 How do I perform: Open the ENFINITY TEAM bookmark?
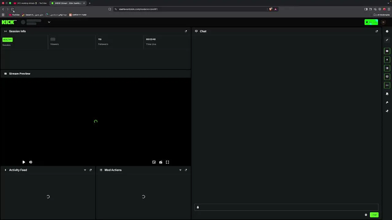(78, 15)
